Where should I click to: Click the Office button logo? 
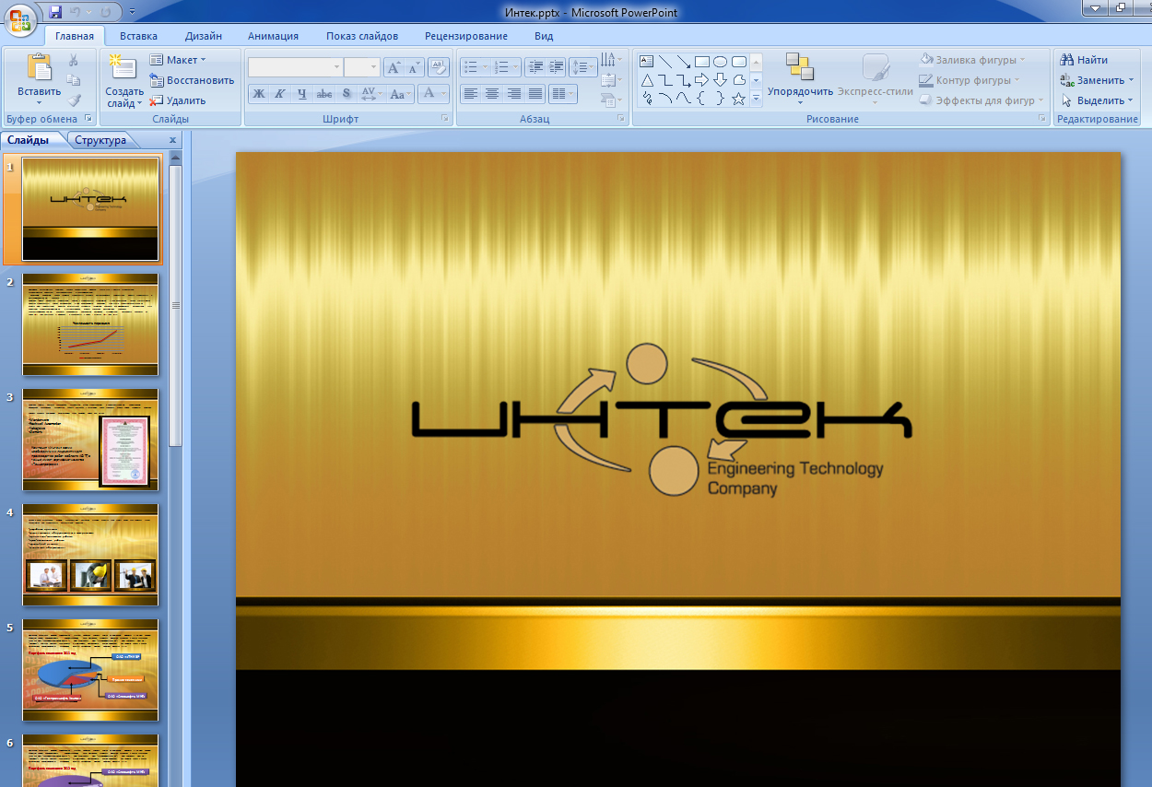(x=21, y=19)
